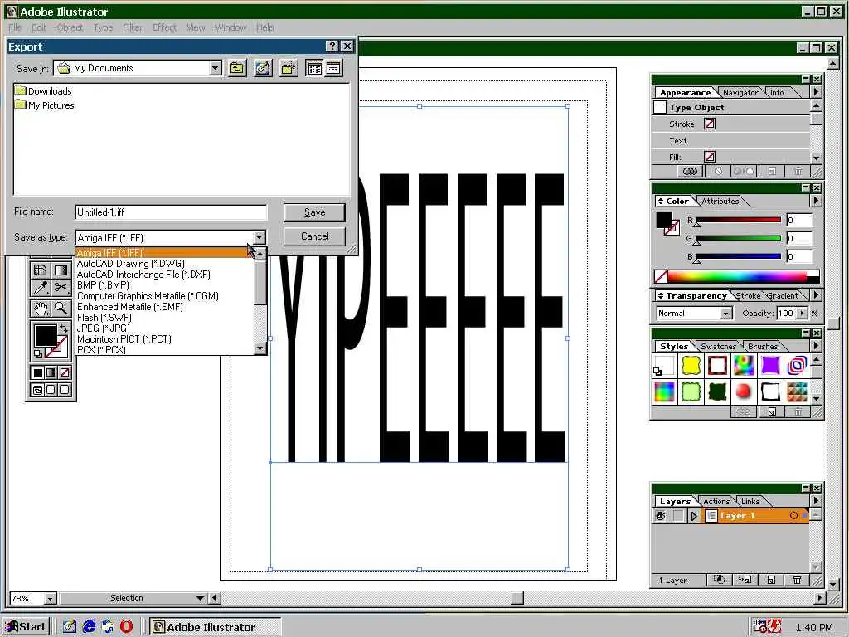
Task: Swap fill and stroke arrows in toolbox
Action: (x=63, y=328)
